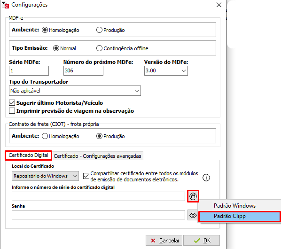281x249 pixels.
Task: Select the Certificado Digital tab
Action: [x=29, y=155]
